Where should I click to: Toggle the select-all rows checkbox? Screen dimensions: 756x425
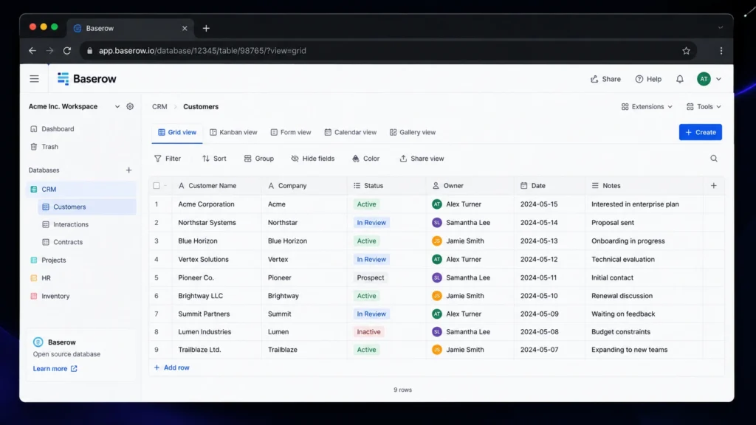tap(157, 185)
